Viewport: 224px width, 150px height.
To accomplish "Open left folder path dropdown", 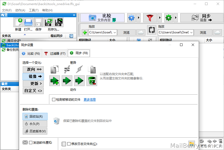I will 115,32.
